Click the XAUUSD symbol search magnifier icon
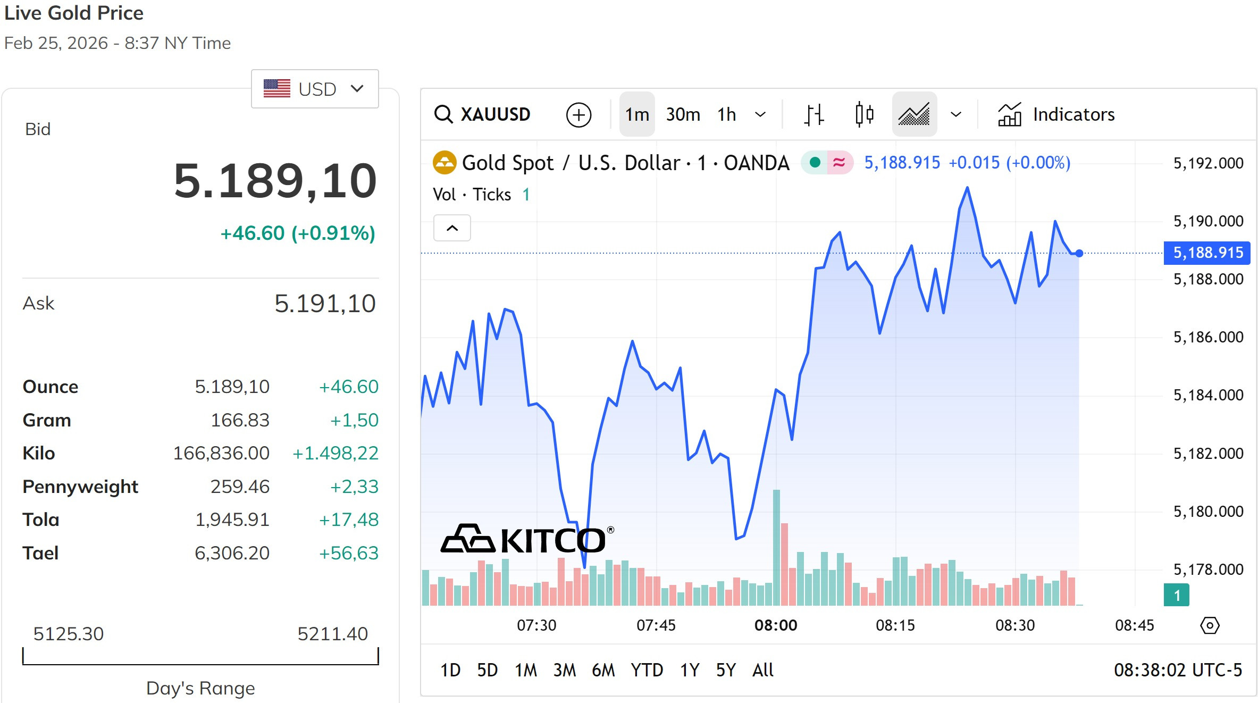Screen dimensions: 1258x703 (443, 114)
